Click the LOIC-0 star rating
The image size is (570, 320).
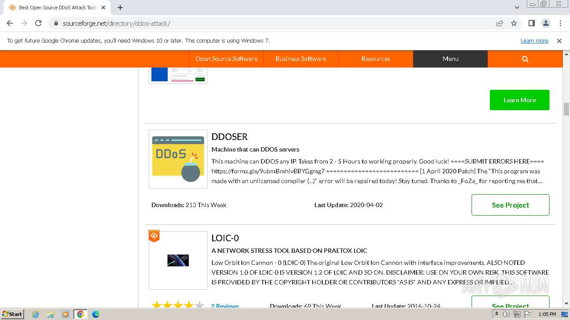(178, 305)
